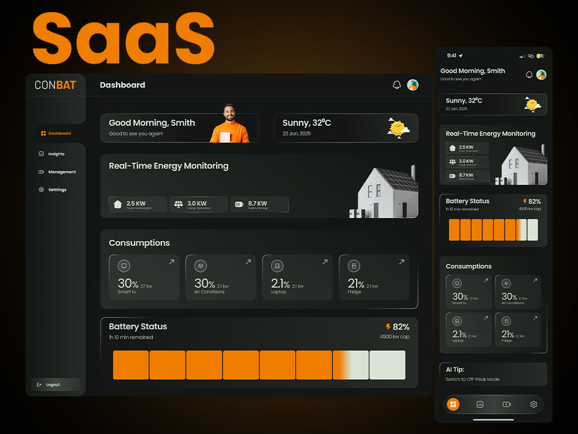
Task: Click the CONBAT logo
Action: coord(55,85)
